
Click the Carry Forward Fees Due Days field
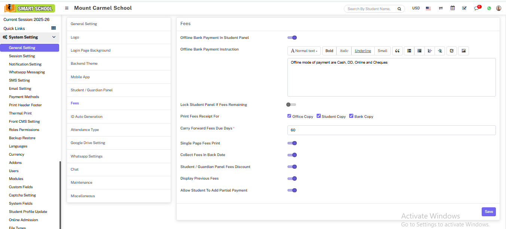pyautogui.click(x=391, y=130)
